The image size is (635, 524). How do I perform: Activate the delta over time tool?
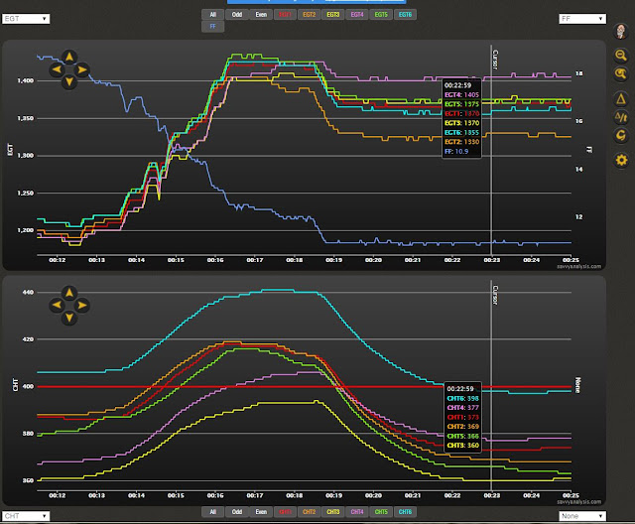pos(621,117)
